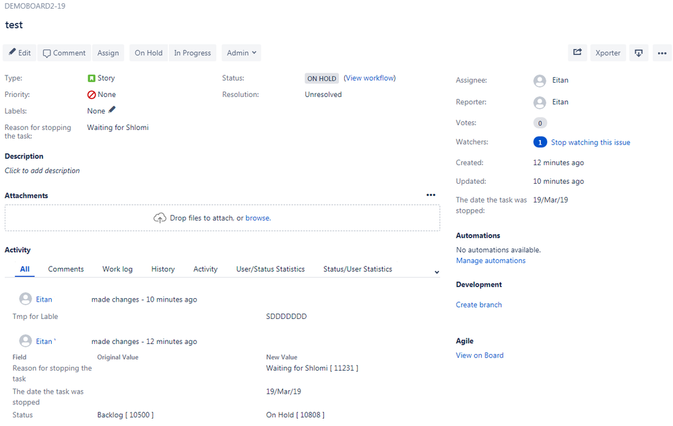The width and height of the screenshot is (673, 426).
Task: Click the green Story type icon
Action: pos(91,78)
